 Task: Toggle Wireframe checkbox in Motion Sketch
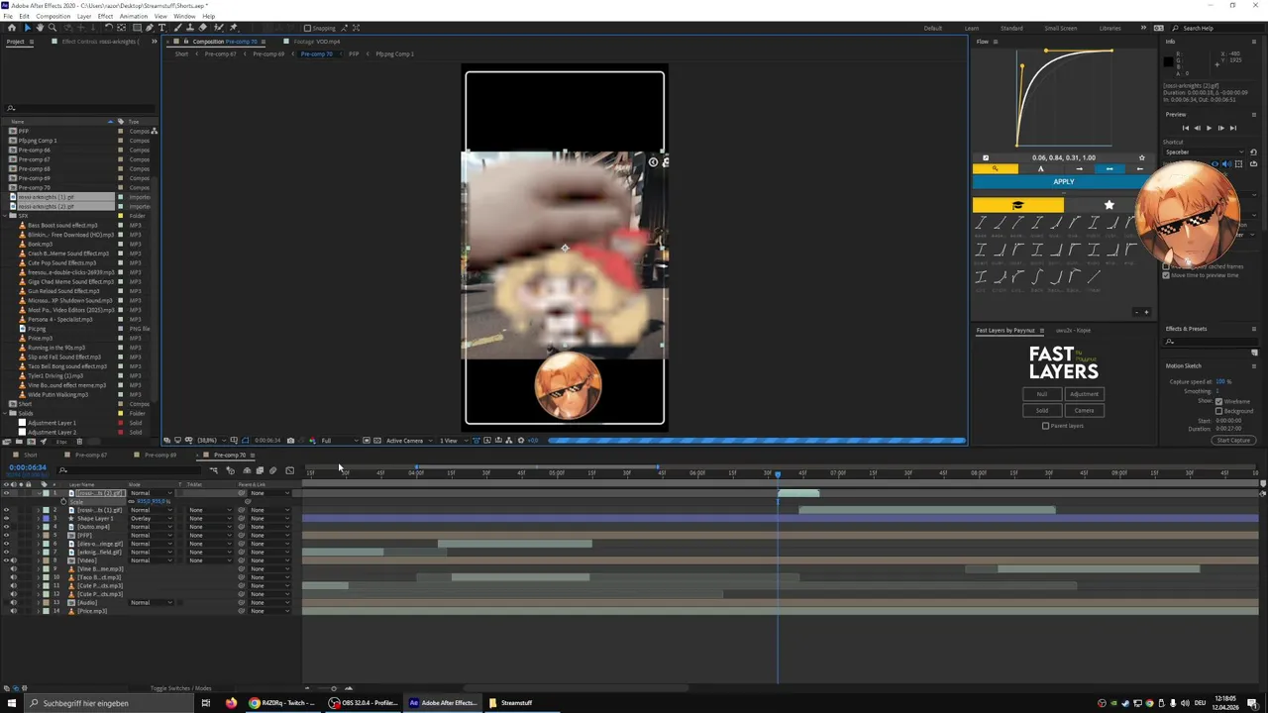pyautogui.click(x=1218, y=401)
